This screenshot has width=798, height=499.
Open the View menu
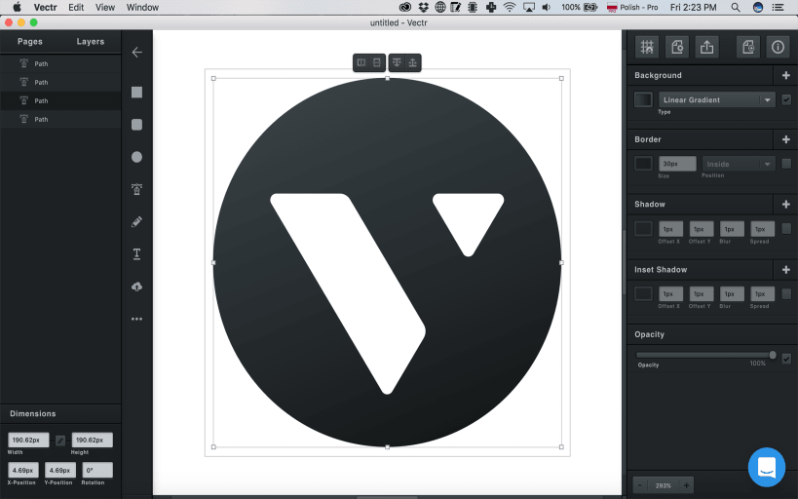click(105, 7)
